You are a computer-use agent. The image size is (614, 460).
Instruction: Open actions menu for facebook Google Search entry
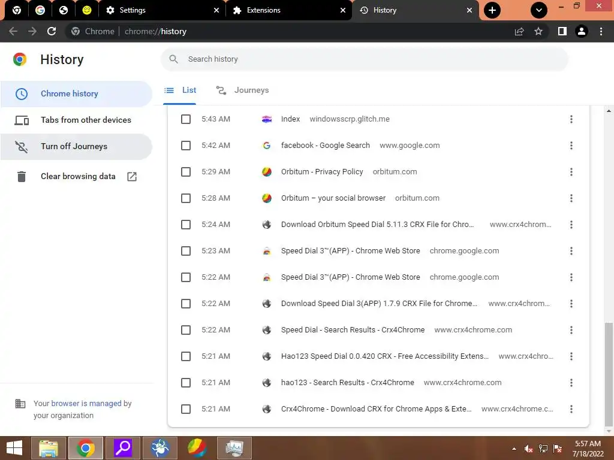[571, 146]
